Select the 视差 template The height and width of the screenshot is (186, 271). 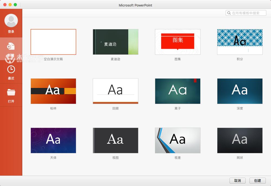pyautogui.click(x=178, y=140)
